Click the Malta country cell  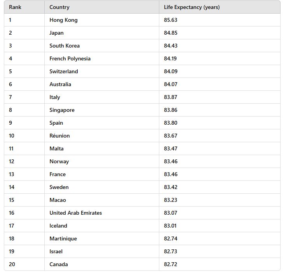[x=56, y=148]
